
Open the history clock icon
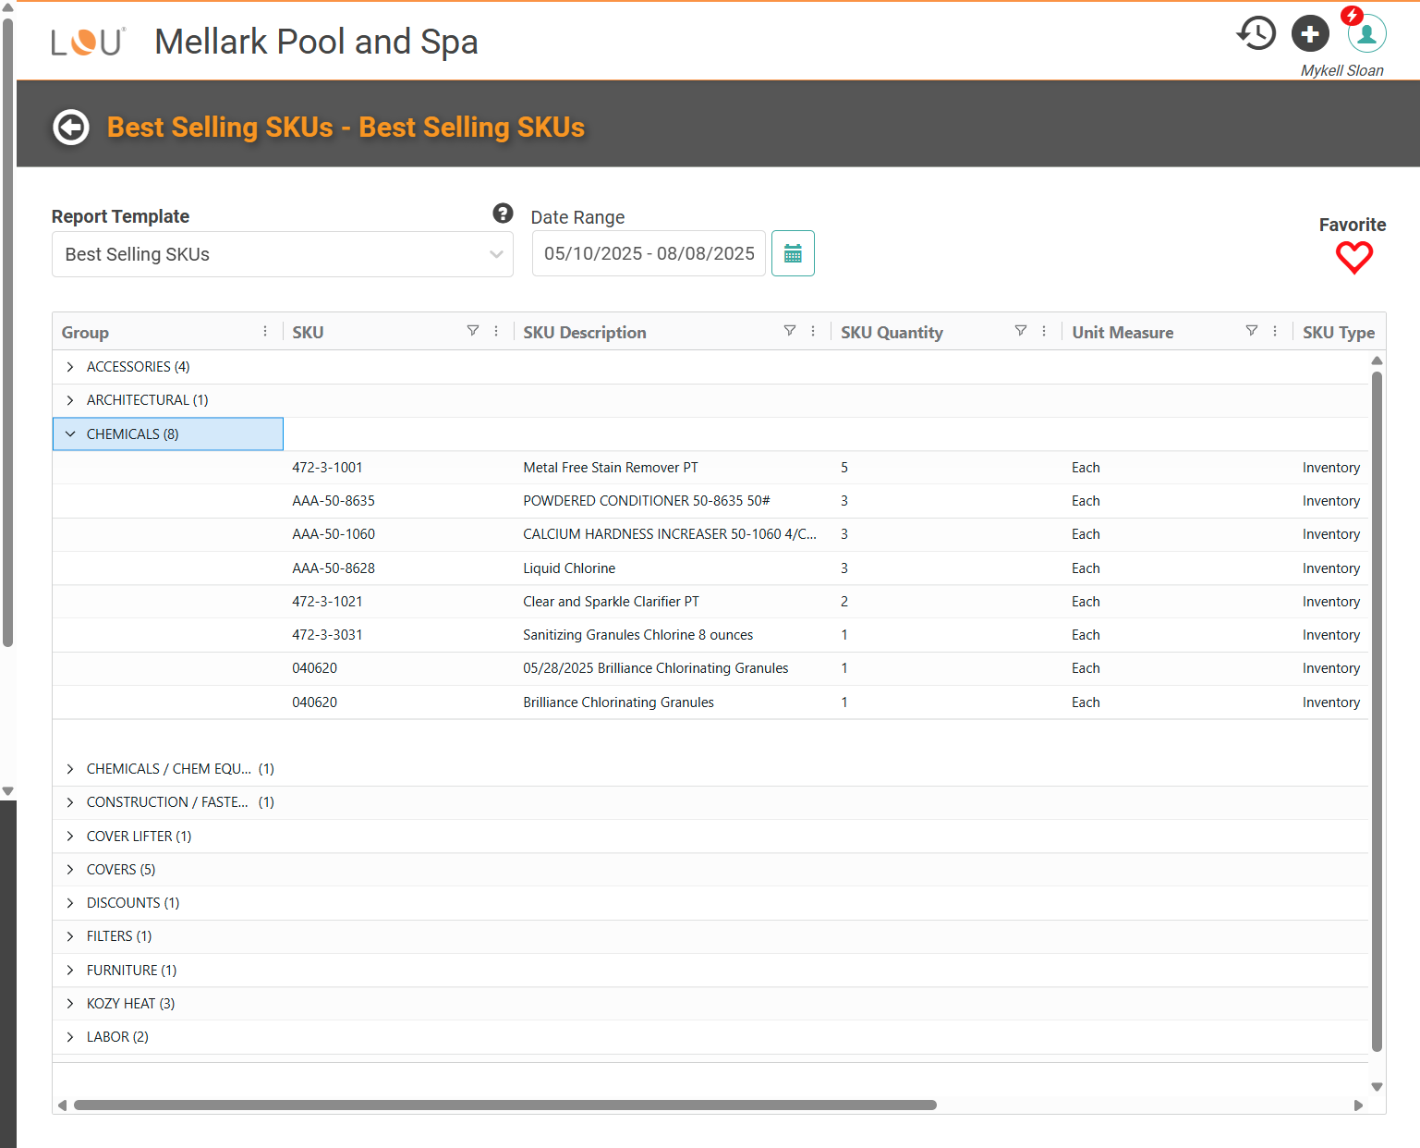(x=1256, y=34)
